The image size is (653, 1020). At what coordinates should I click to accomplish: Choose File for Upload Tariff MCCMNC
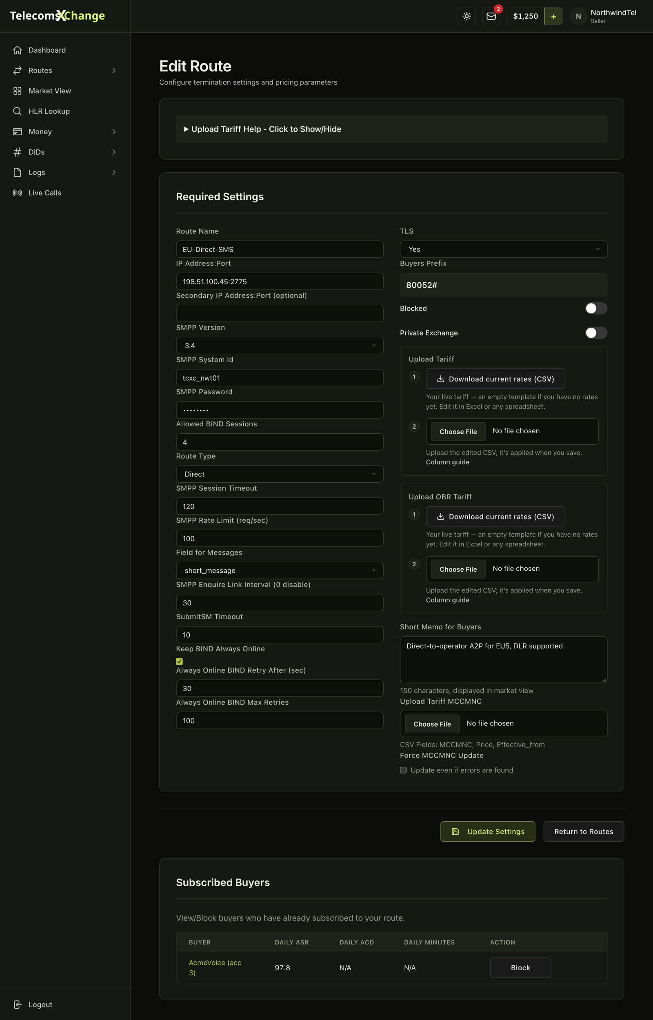(432, 724)
